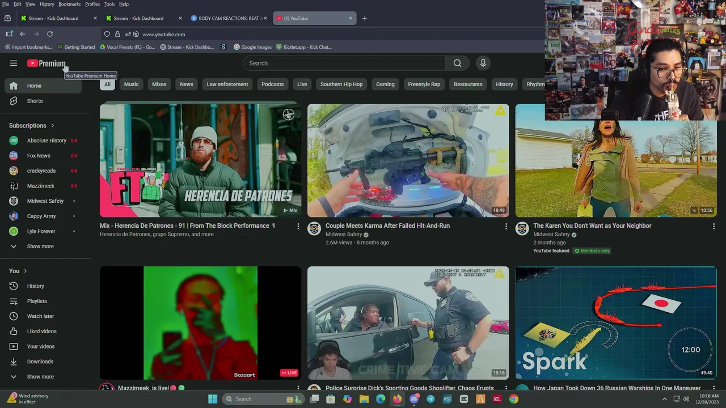This screenshot has width=726, height=408.
Task: Select the All filter chip
Action: pyautogui.click(x=107, y=84)
